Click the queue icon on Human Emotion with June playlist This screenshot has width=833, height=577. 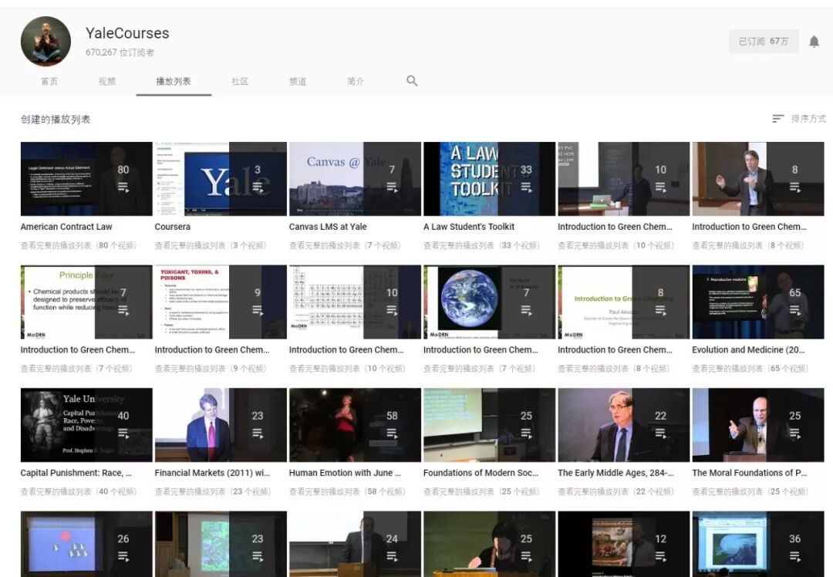coord(392,433)
